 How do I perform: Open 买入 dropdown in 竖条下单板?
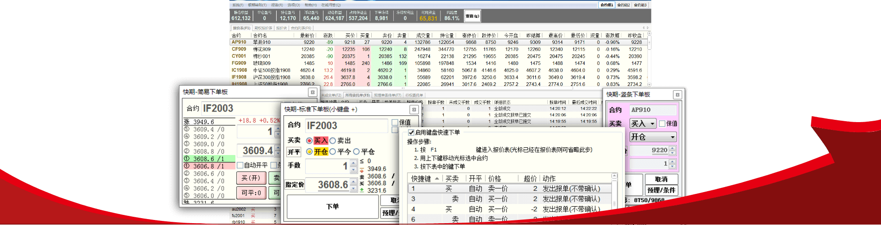652,124
